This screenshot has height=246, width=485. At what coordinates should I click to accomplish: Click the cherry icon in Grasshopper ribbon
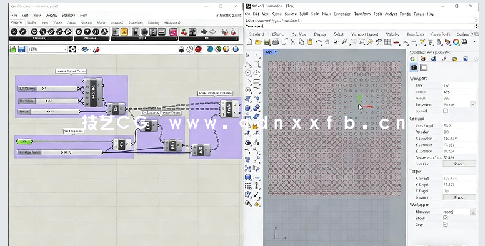tap(184, 31)
